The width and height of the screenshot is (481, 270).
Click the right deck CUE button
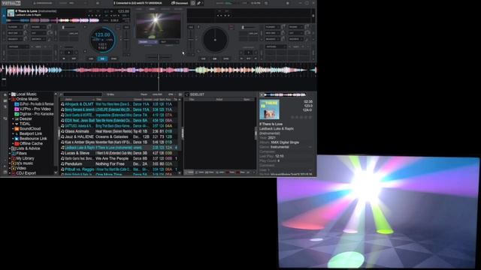tap(204, 58)
